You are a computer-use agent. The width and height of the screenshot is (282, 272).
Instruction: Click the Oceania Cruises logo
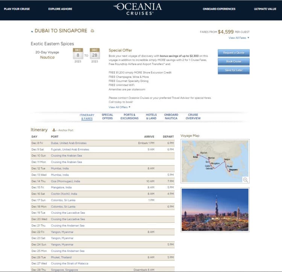pos(138,9)
